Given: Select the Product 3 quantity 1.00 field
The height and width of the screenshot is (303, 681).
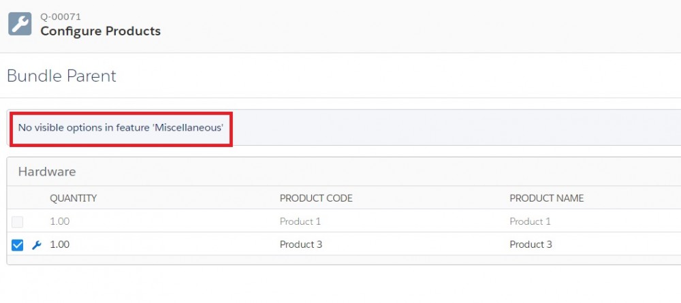Looking at the screenshot, I should [59, 244].
